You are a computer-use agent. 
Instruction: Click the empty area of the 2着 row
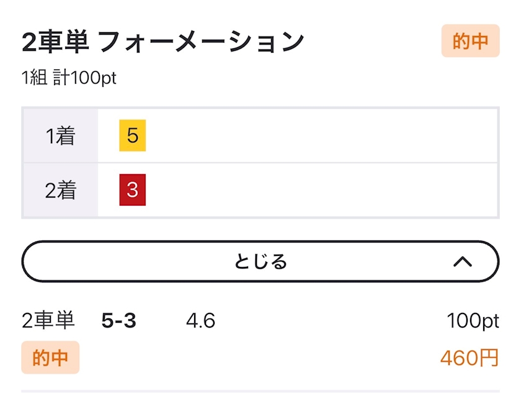click(322, 190)
